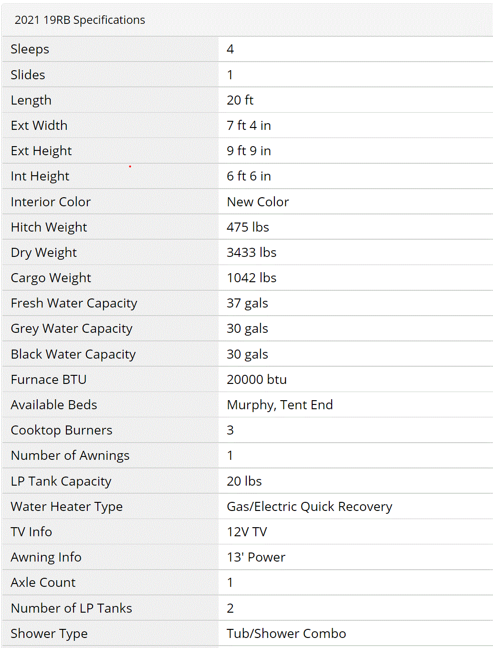Click the Hitch Weight value 475 lbs
This screenshot has height=648, width=493.
(248, 227)
